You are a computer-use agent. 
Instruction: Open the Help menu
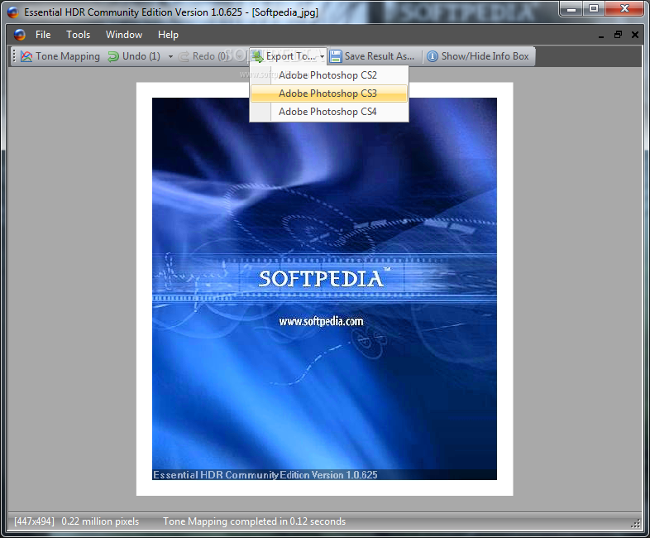click(168, 35)
